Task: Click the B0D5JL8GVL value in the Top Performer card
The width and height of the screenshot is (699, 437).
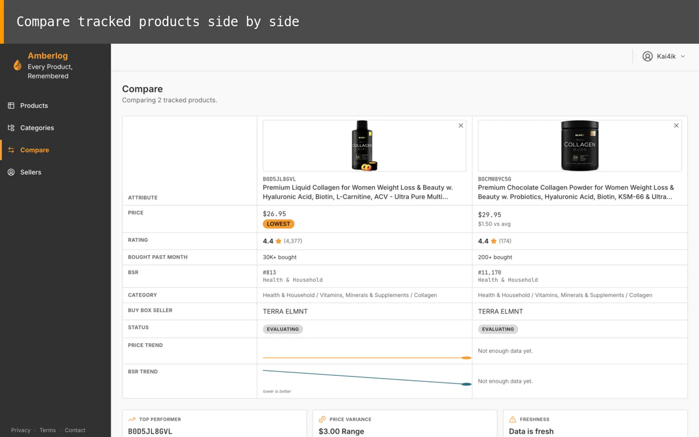Action: tap(150, 432)
